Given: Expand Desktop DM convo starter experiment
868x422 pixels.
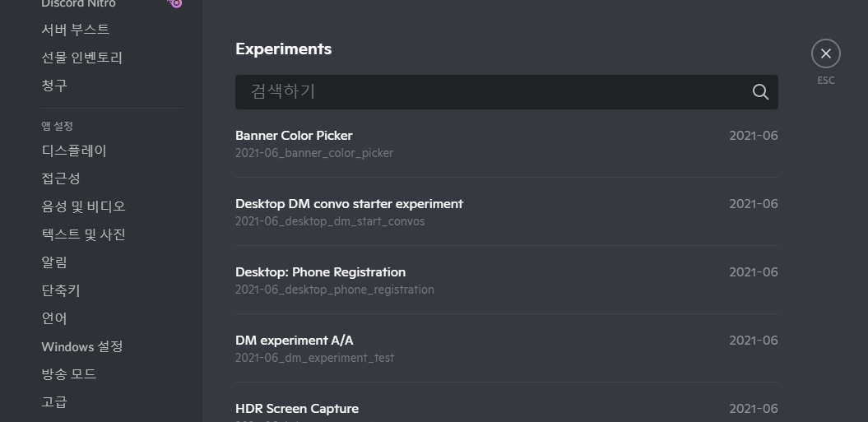Looking at the screenshot, I should click(x=507, y=212).
